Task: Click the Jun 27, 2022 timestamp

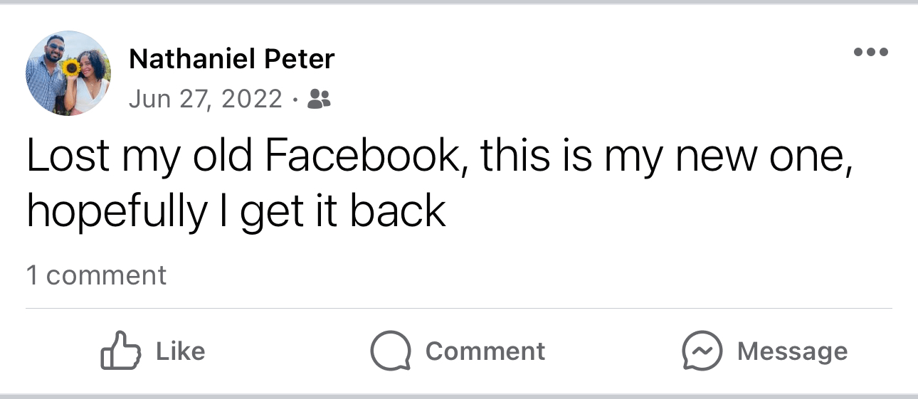Action: (206, 100)
